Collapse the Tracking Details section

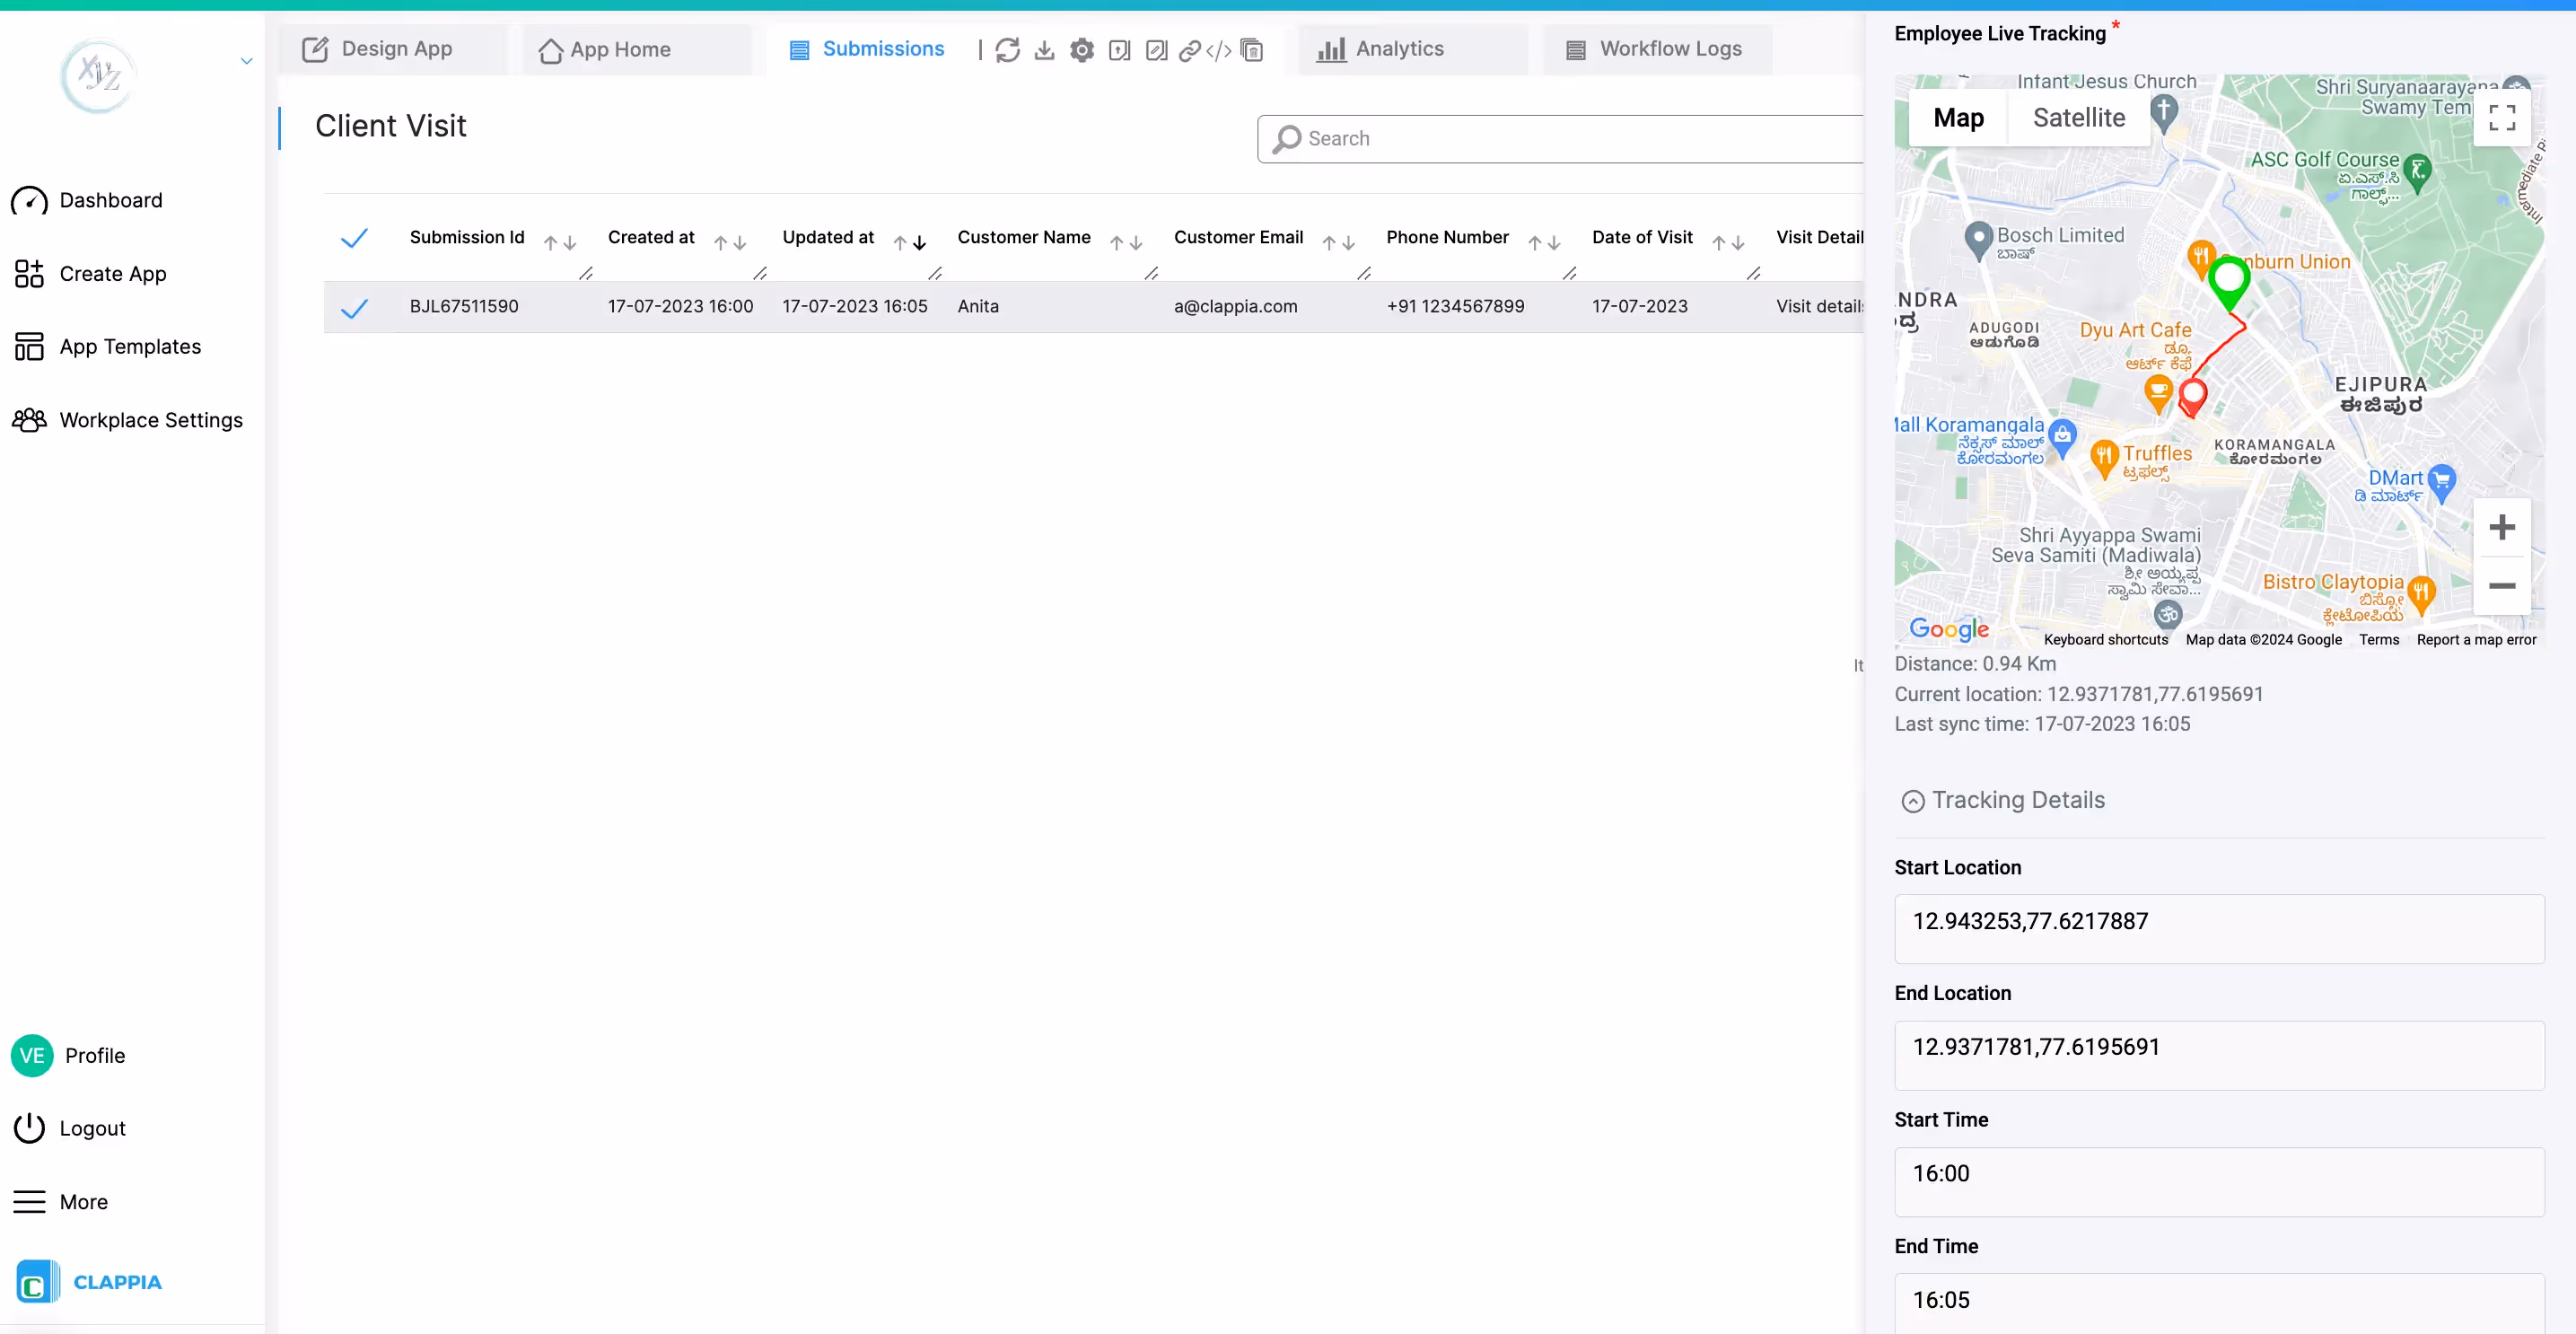(1913, 800)
